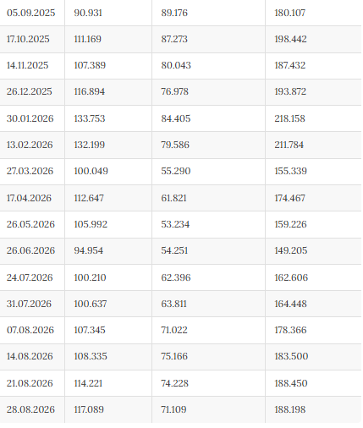Click the date 28.08.2026
Image resolution: width=363 pixels, height=428 pixels.
(30, 409)
